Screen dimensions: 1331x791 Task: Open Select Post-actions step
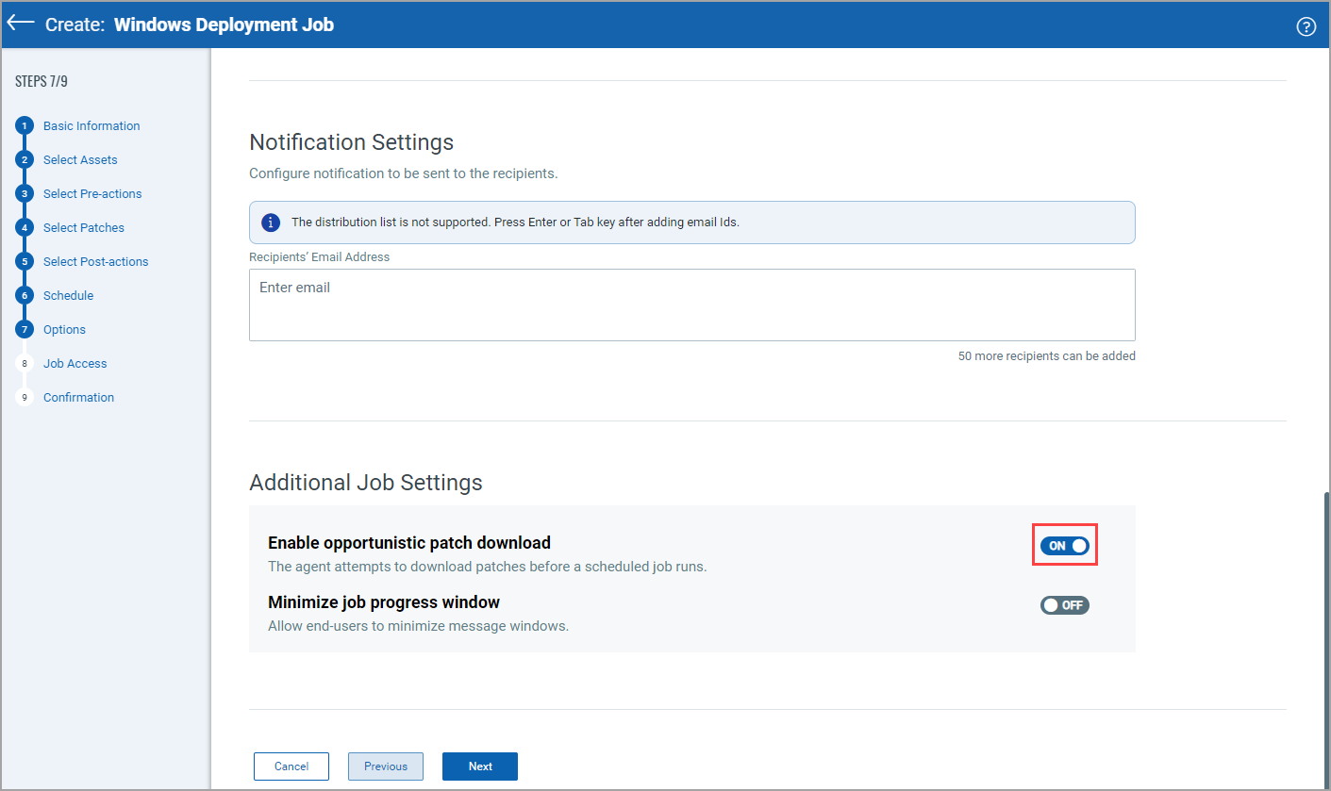pyautogui.click(x=95, y=262)
